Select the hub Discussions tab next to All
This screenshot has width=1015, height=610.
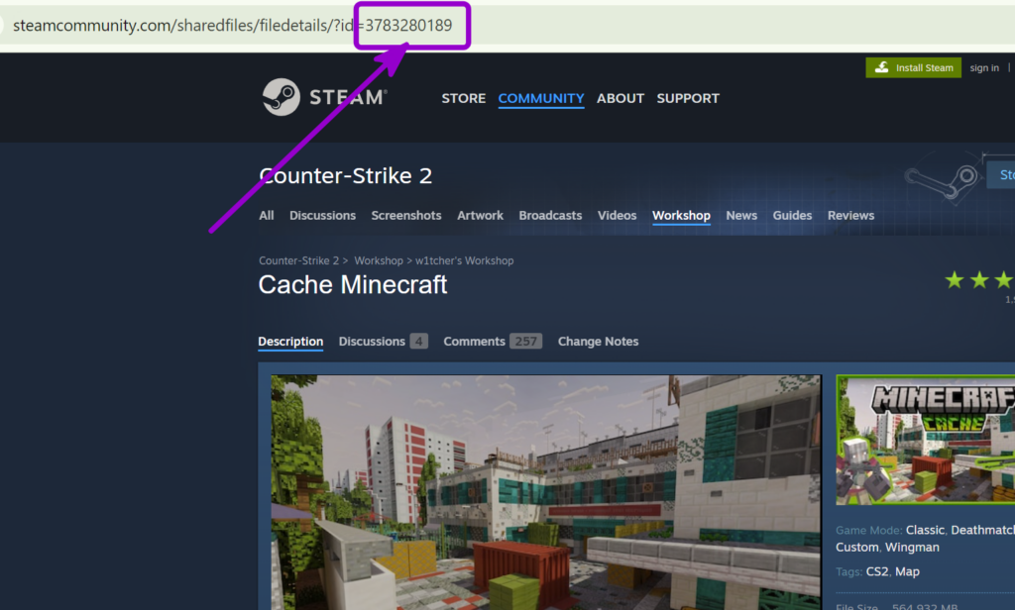322,216
